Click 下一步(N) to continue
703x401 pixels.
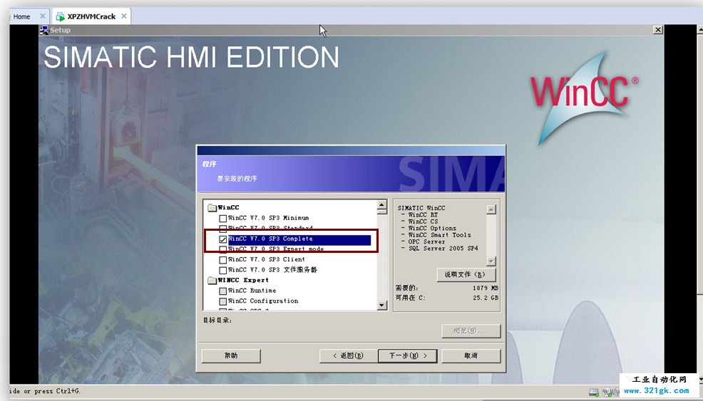(x=408, y=355)
